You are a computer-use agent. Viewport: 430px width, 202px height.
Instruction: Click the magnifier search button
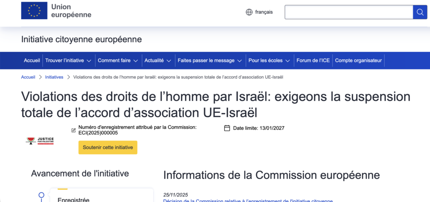tap(420, 12)
